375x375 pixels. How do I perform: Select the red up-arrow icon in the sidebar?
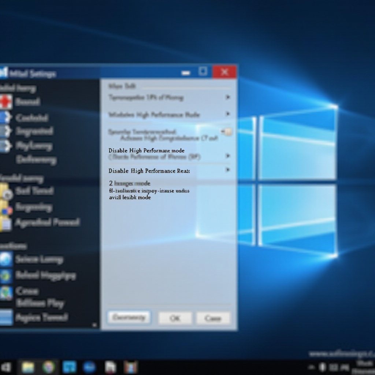6,102
